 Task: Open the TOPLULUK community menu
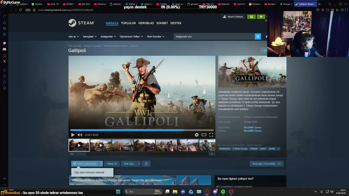click(x=128, y=23)
